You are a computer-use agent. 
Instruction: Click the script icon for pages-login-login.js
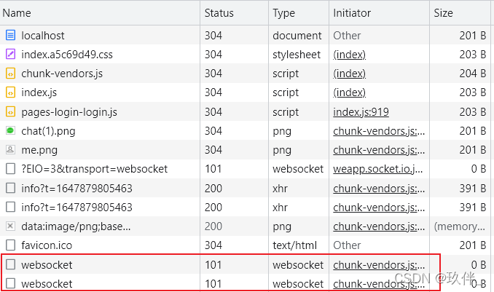[x=10, y=112]
